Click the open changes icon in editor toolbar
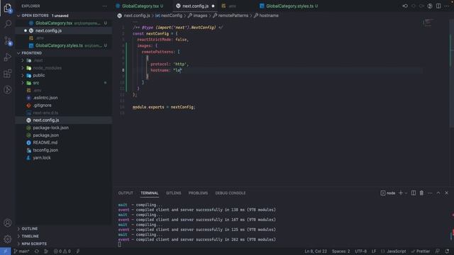This screenshot has height=255, width=454. point(405,6)
